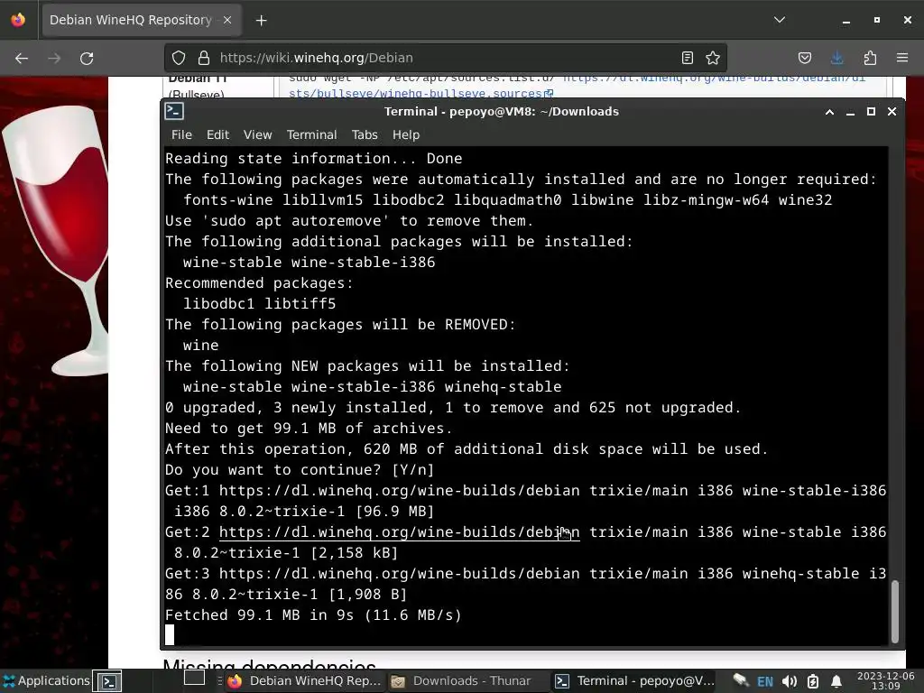Viewport: 924px width, 693px height.
Task: Open the terminal Terminal menu
Action: coord(311,135)
